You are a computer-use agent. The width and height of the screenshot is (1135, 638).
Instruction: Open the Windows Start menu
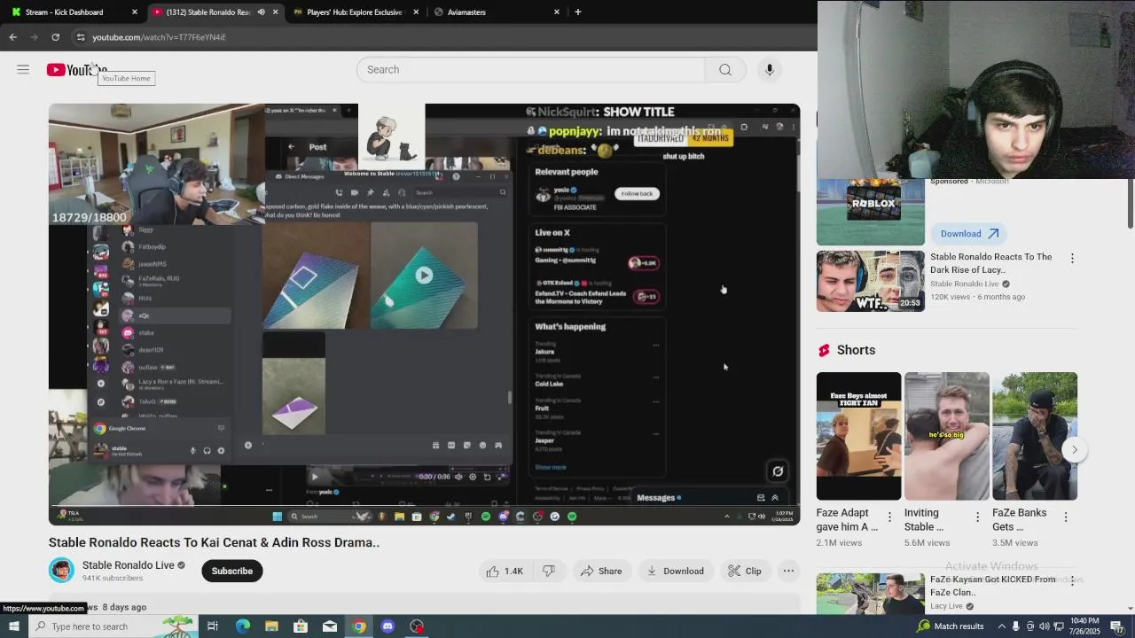pyautogui.click(x=13, y=626)
